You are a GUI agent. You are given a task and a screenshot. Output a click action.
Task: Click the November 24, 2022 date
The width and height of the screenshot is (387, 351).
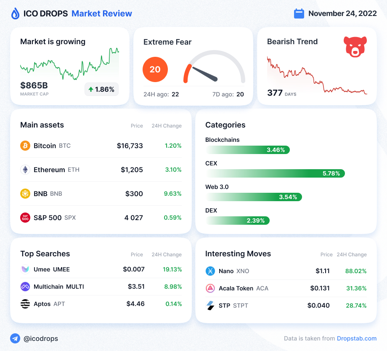342,13
